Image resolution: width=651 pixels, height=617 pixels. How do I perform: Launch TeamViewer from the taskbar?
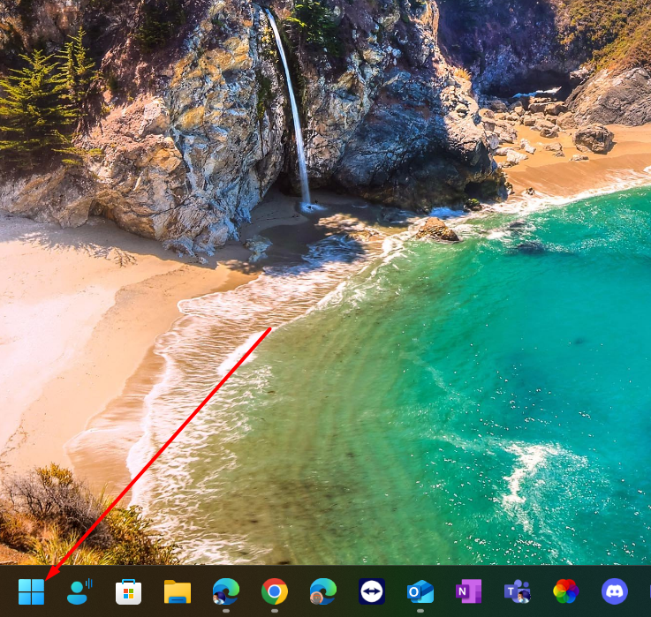point(372,591)
